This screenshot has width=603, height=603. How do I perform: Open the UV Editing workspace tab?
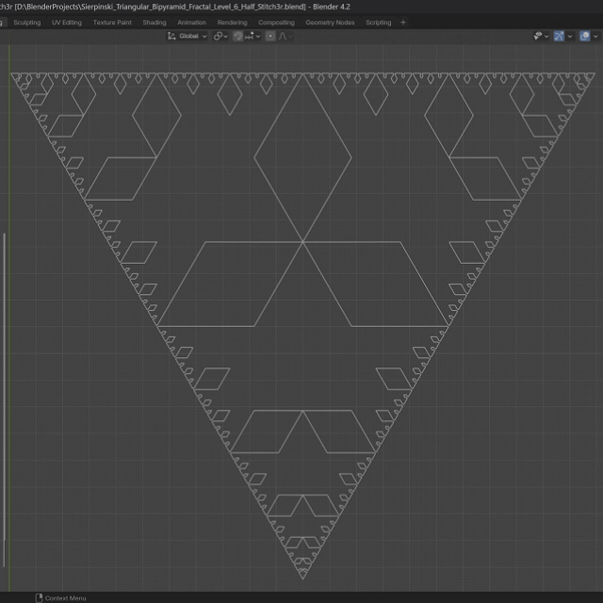click(x=67, y=22)
